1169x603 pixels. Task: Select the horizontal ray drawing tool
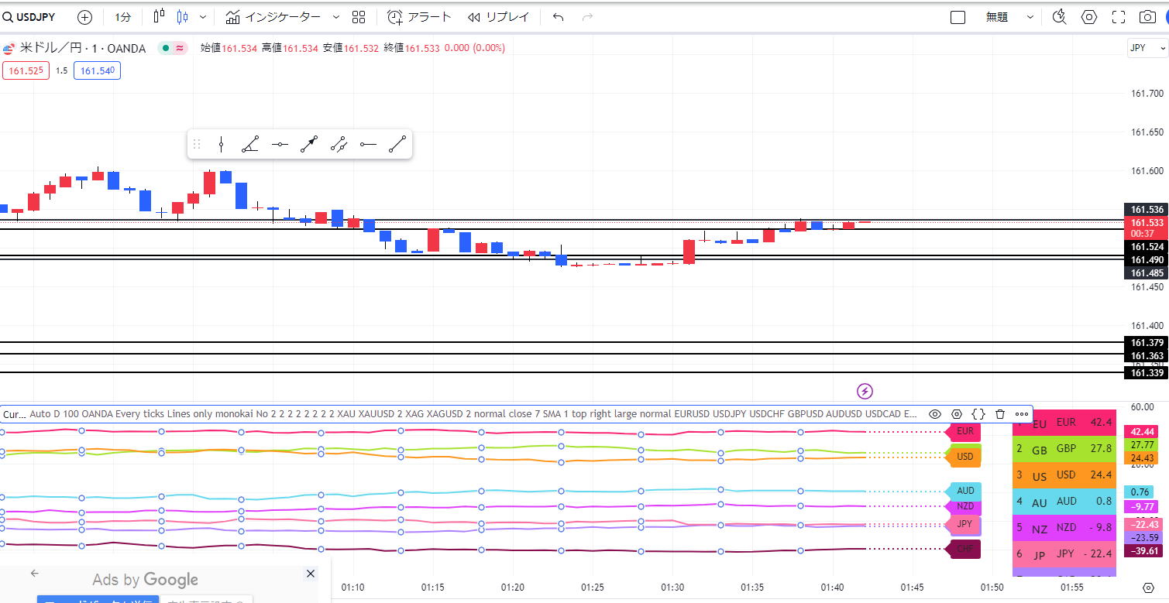(x=368, y=145)
